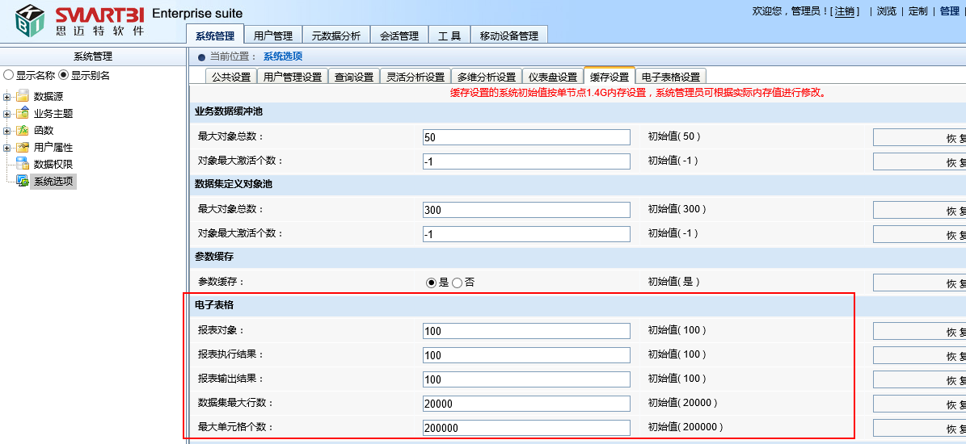Set 参数缓存 to 是
The image size is (966, 444).
point(431,283)
